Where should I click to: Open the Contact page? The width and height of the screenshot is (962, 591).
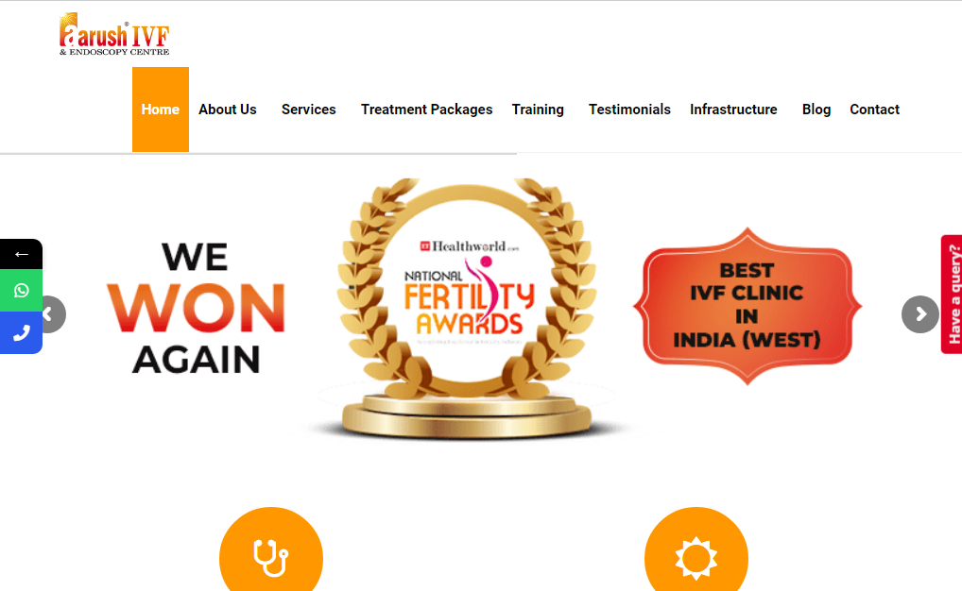point(875,110)
